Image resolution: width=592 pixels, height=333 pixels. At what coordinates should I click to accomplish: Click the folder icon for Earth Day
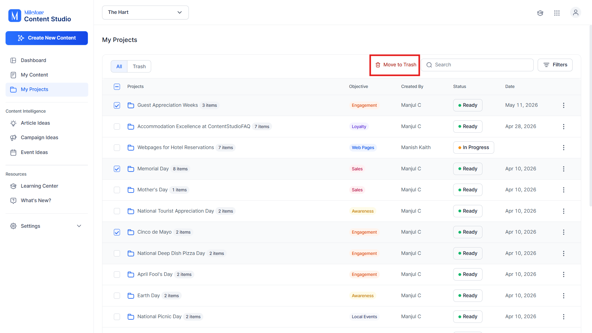click(x=131, y=296)
